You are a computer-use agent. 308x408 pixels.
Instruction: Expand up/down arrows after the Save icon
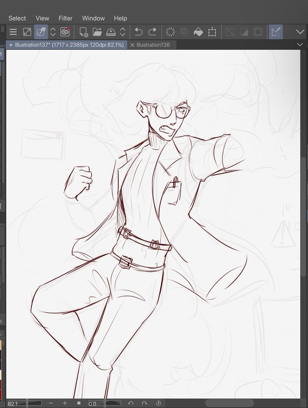(x=122, y=32)
